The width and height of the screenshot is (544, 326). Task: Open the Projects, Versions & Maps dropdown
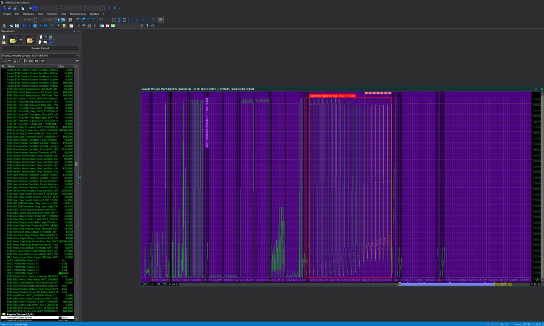click(x=40, y=56)
